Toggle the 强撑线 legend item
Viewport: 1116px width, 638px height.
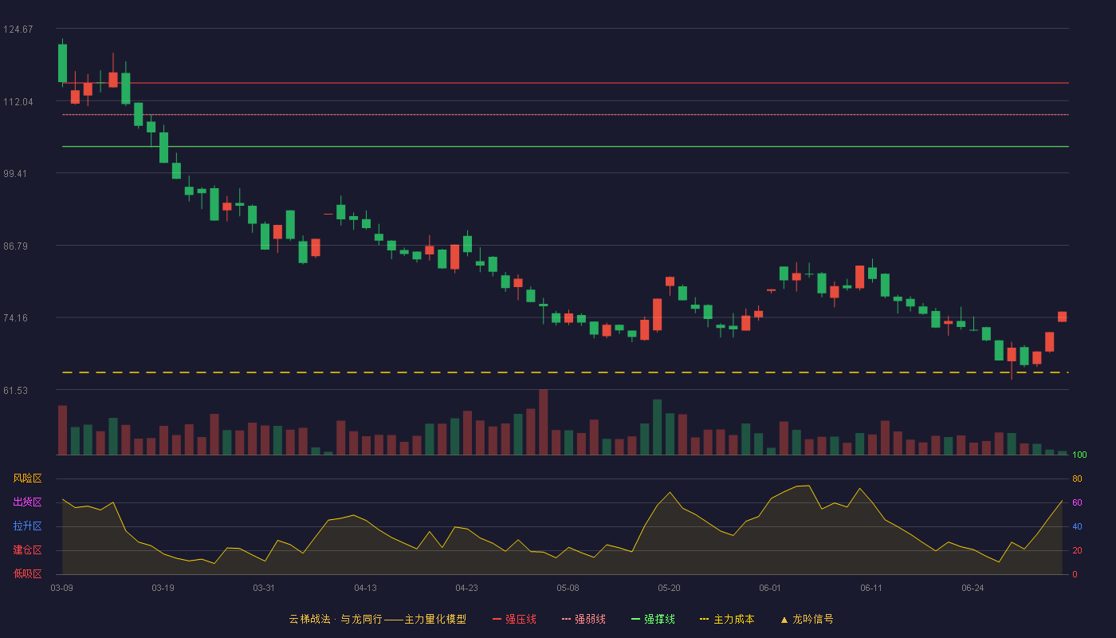click(x=653, y=619)
